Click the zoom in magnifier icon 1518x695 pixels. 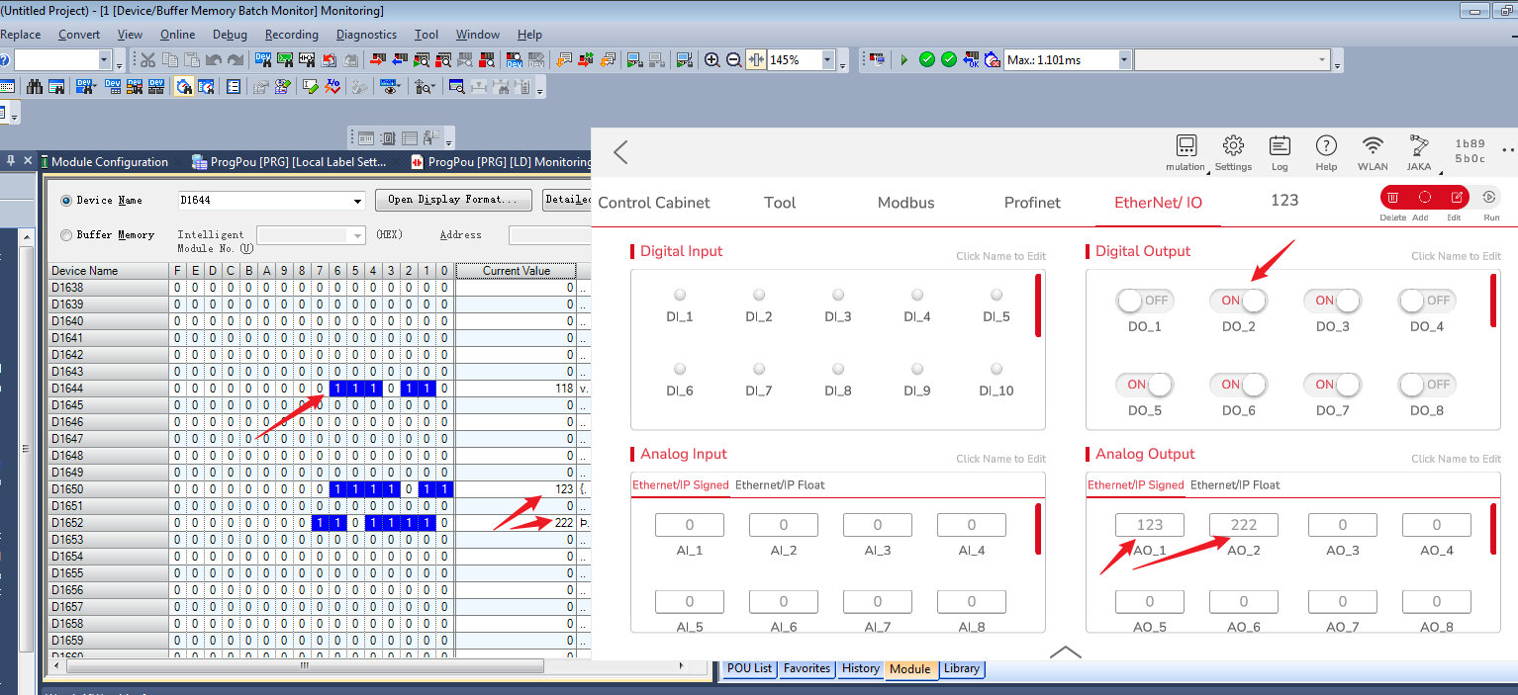712,60
